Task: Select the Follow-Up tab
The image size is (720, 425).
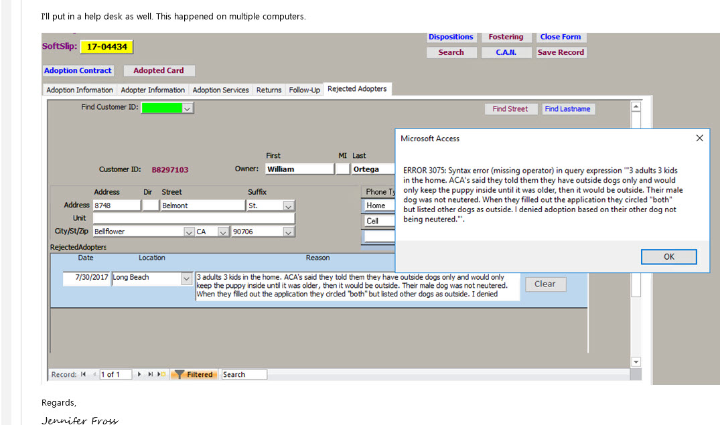Action: coord(304,89)
